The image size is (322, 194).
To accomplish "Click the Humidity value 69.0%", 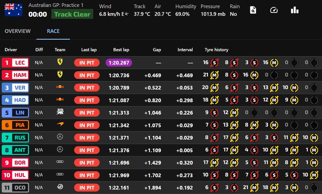I will tap(182, 14).
